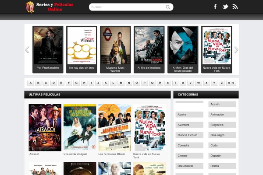This screenshot has height=175, width=263.
Task: Filter movies by letter P
Action: pyautogui.click(x=144, y=83)
